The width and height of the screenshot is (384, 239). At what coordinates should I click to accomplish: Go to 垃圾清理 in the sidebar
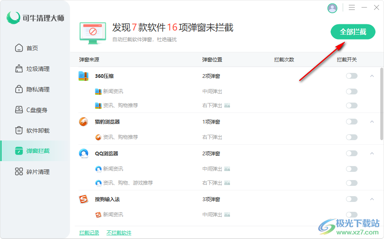point(38,69)
